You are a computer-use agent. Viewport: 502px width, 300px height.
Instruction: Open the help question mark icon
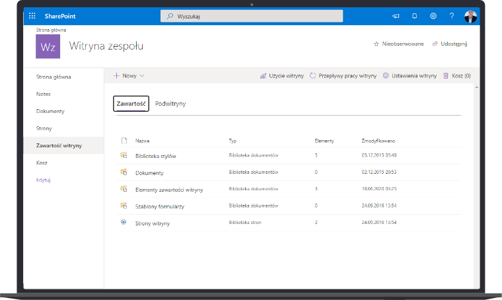click(x=452, y=16)
